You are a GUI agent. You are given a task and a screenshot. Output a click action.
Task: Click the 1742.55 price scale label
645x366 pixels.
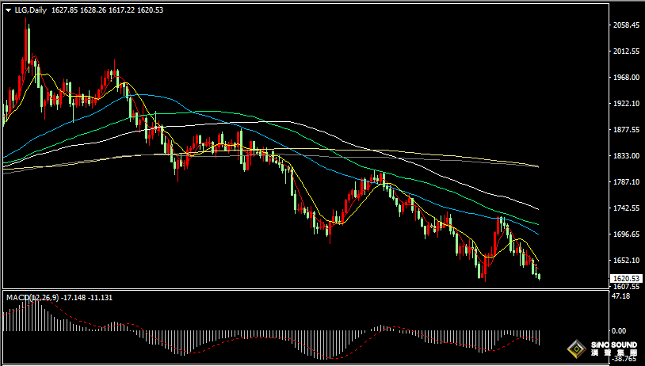tap(626, 208)
